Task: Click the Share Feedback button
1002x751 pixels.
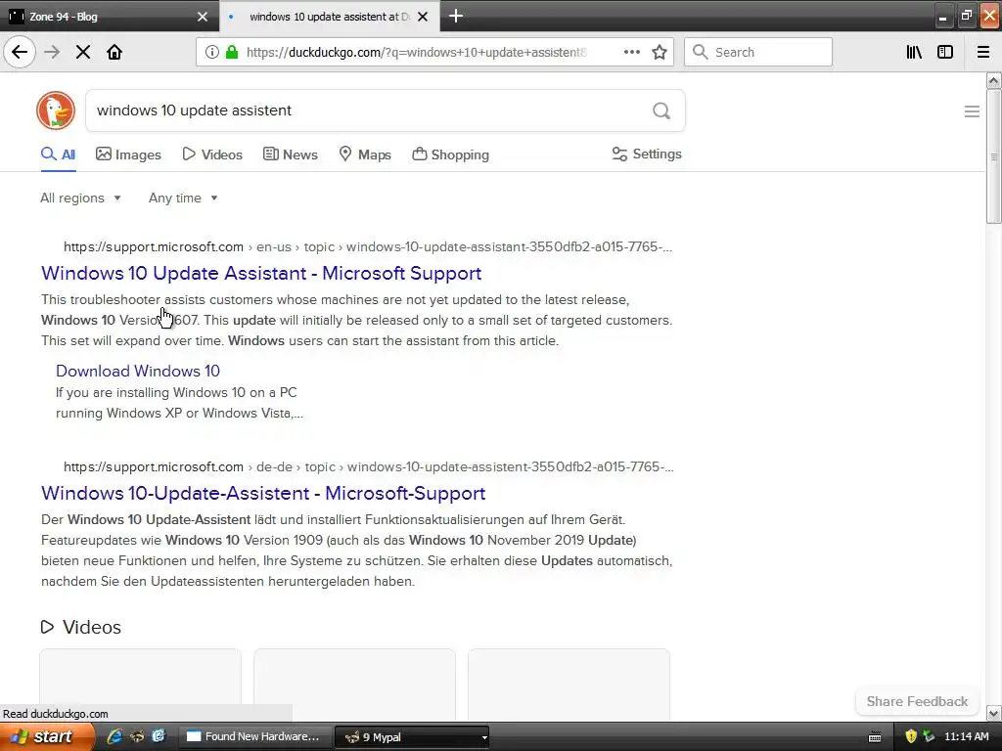Action: (x=917, y=701)
